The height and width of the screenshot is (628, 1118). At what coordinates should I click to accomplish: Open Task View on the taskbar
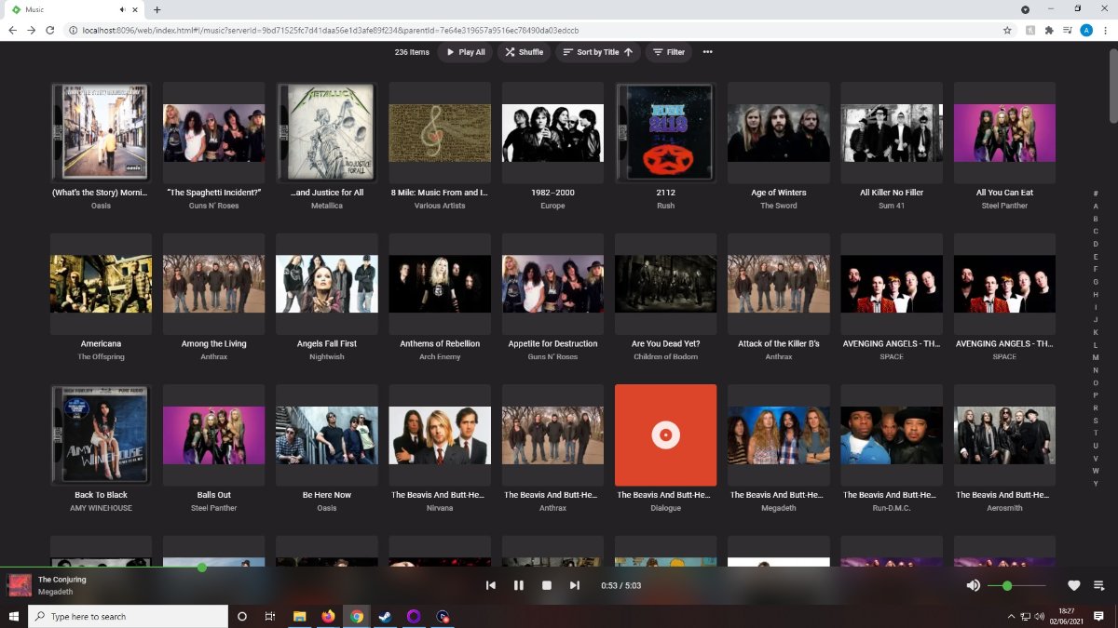pyautogui.click(x=270, y=616)
